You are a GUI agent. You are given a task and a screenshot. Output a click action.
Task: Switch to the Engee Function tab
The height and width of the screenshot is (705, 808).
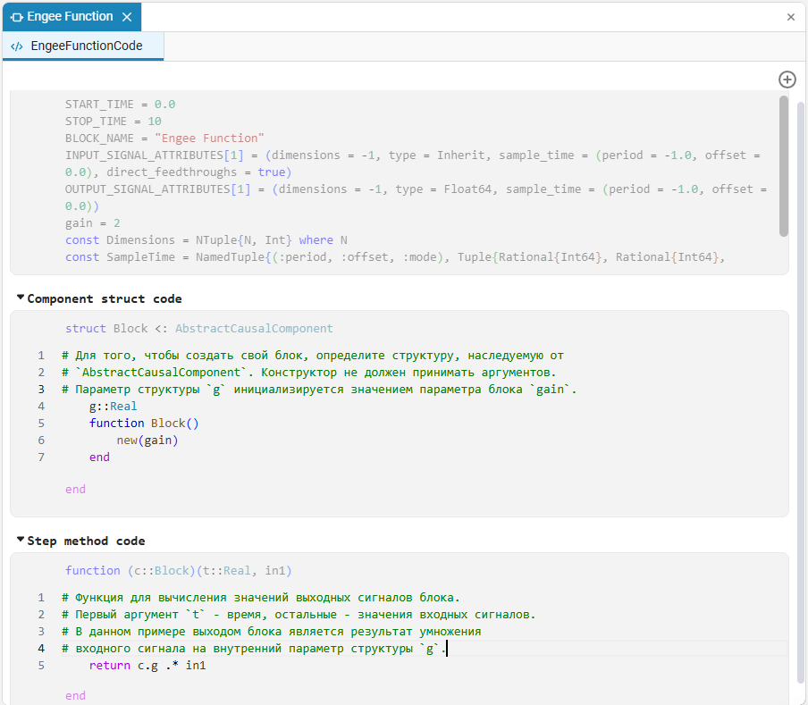point(72,16)
